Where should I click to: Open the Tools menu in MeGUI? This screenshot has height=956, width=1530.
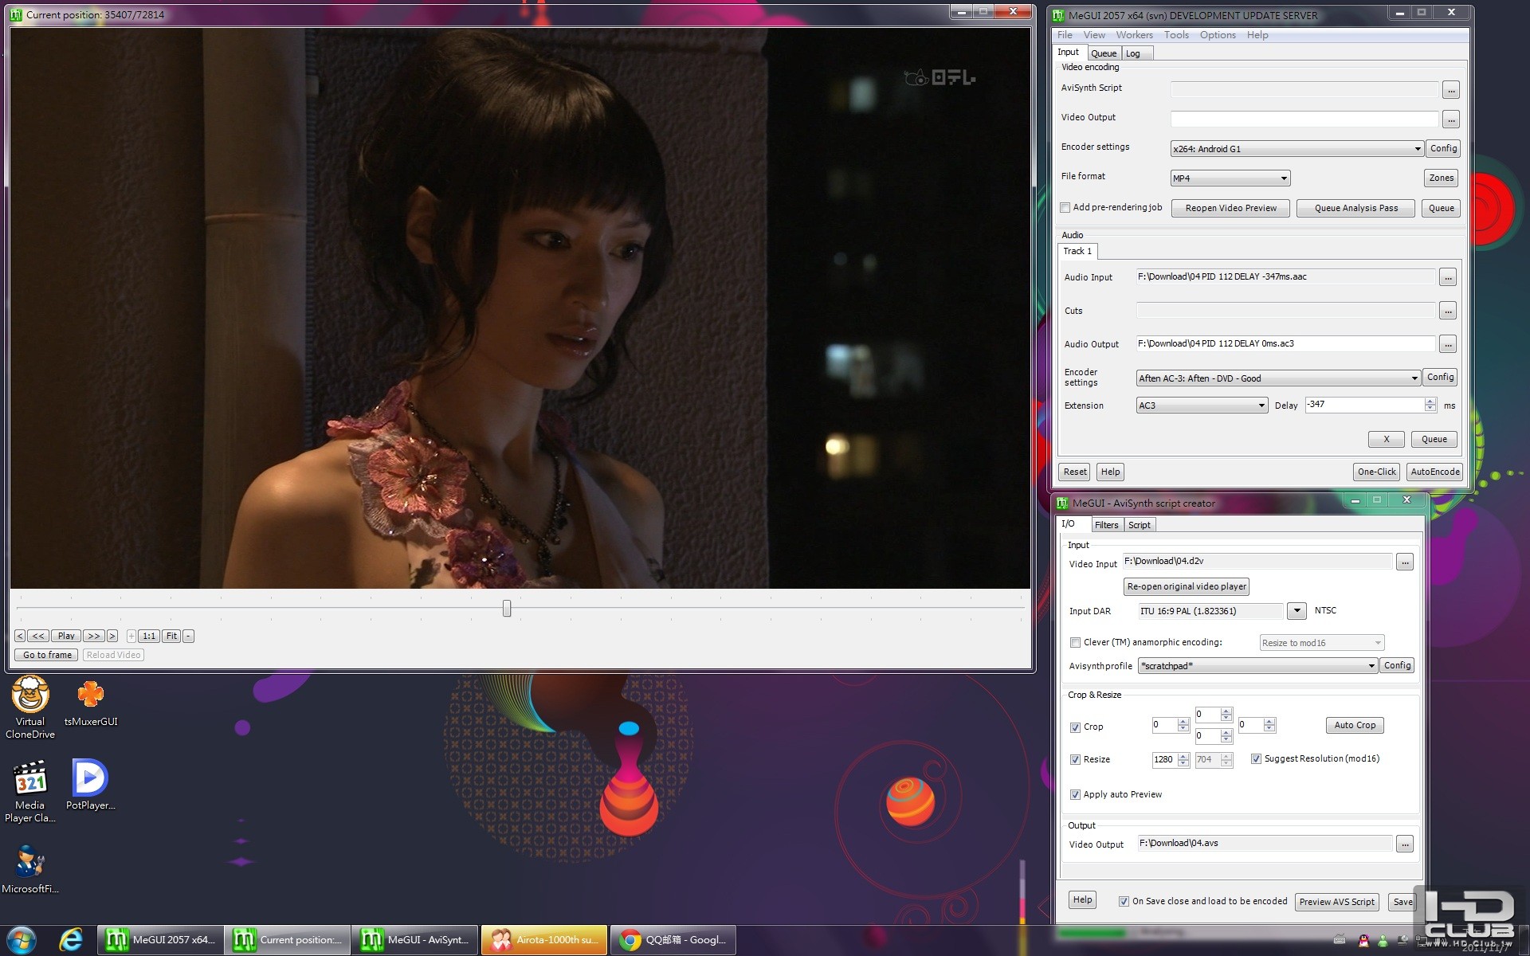tap(1175, 35)
